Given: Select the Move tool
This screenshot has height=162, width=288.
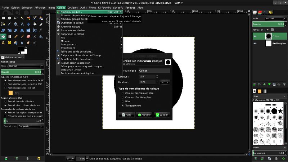Looking at the screenshot, I should click(28, 24).
